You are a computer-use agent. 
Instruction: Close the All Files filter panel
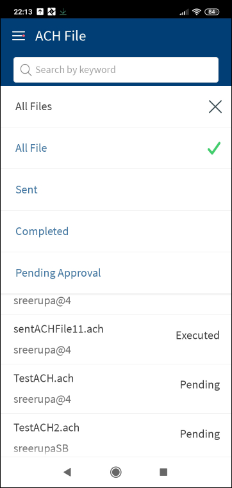point(215,107)
